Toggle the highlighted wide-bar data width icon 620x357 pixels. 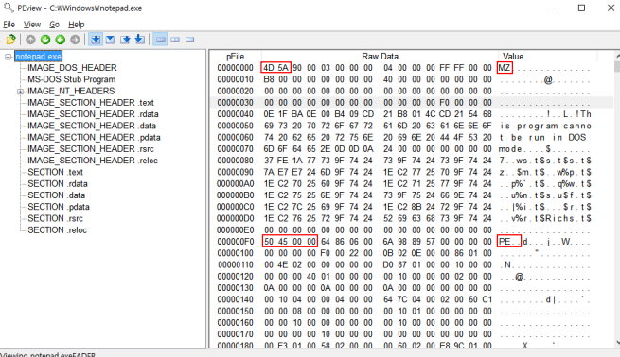pyautogui.click(x=160, y=40)
